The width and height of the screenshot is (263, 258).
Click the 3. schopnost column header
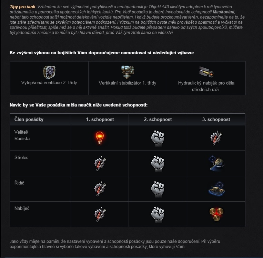click(x=216, y=120)
